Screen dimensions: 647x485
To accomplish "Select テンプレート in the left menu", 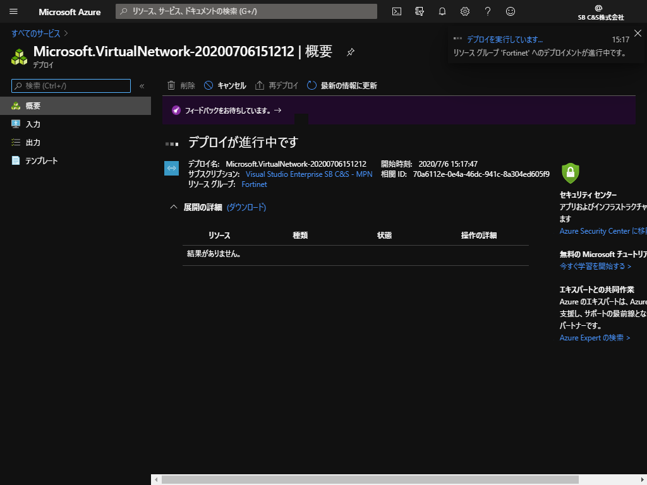I will 76,160.
